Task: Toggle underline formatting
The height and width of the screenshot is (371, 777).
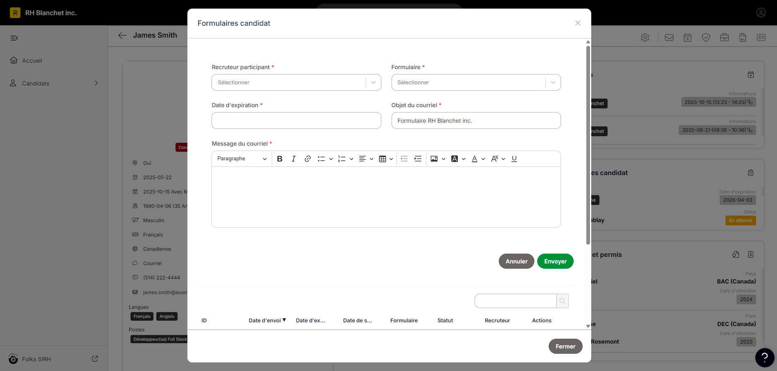Action: click(x=514, y=159)
